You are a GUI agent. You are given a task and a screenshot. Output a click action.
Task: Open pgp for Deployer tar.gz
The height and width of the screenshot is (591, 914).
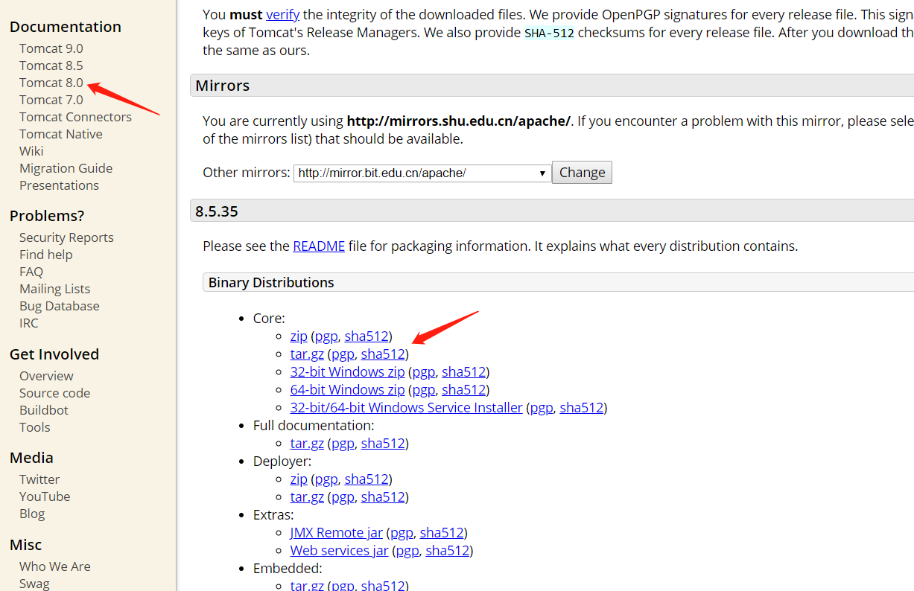click(x=343, y=497)
